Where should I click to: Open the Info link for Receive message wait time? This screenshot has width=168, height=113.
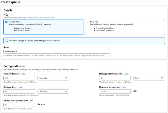pos(32,101)
